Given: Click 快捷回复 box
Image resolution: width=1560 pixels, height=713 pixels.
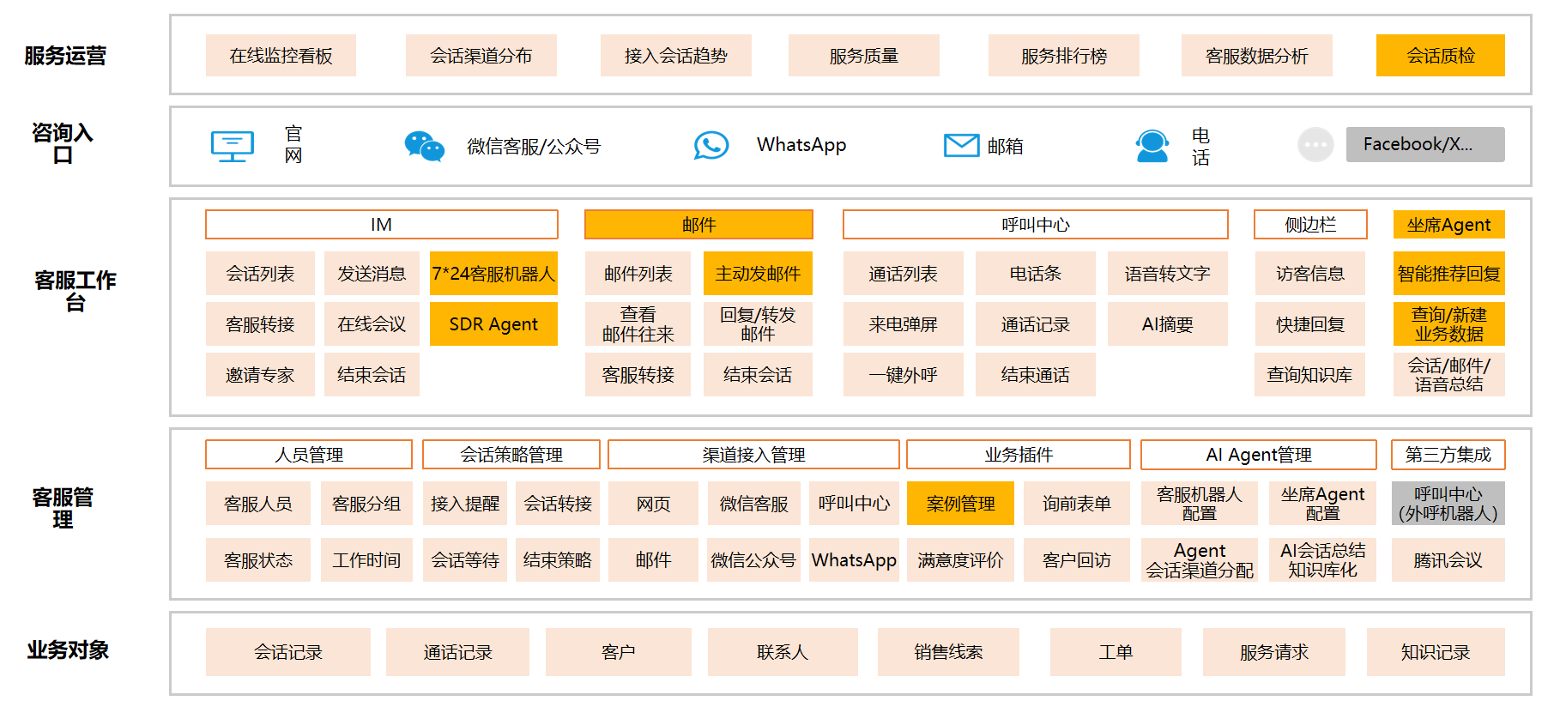Looking at the screenshot, I should pos(1310,324).
